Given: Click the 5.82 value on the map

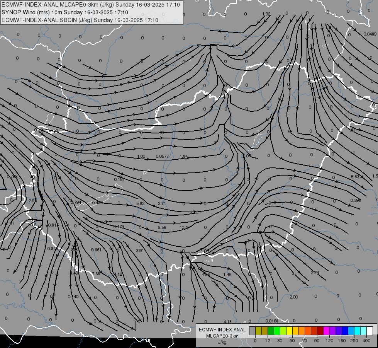Looking at the screenshot, I should pos(141,203).
